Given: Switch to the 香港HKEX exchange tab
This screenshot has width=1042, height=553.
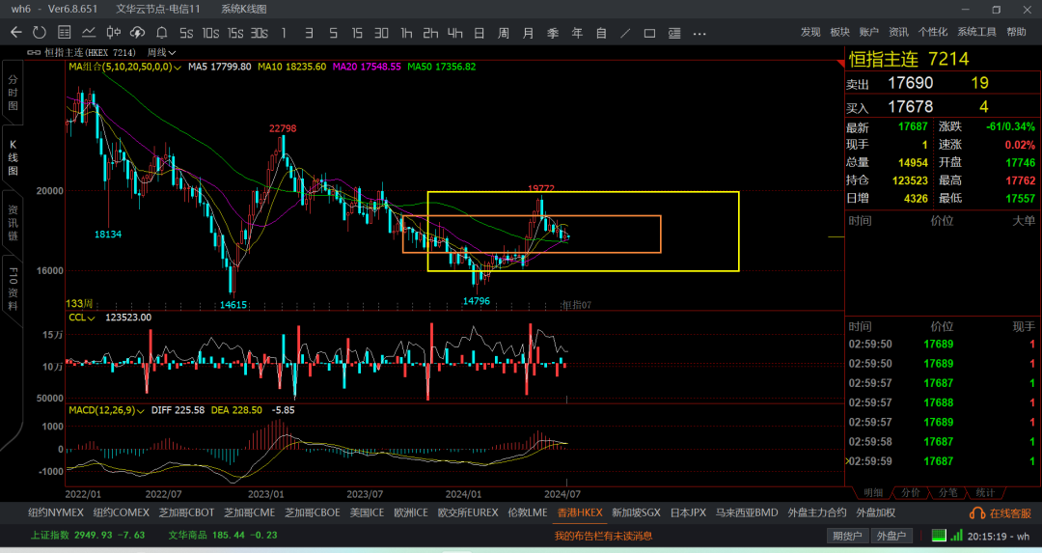Looking at the screenshot, I should pos(580,512).
